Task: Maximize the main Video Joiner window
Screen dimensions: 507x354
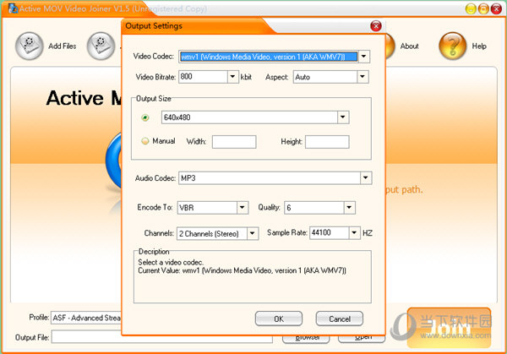Action: pyautogui.click(x=483, y=8)
